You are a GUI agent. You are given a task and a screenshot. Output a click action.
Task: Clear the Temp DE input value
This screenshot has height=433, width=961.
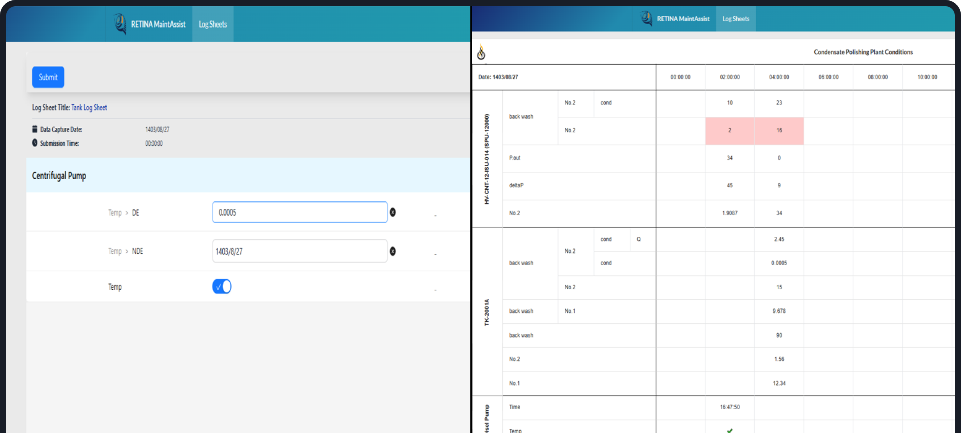pos(393,212)
